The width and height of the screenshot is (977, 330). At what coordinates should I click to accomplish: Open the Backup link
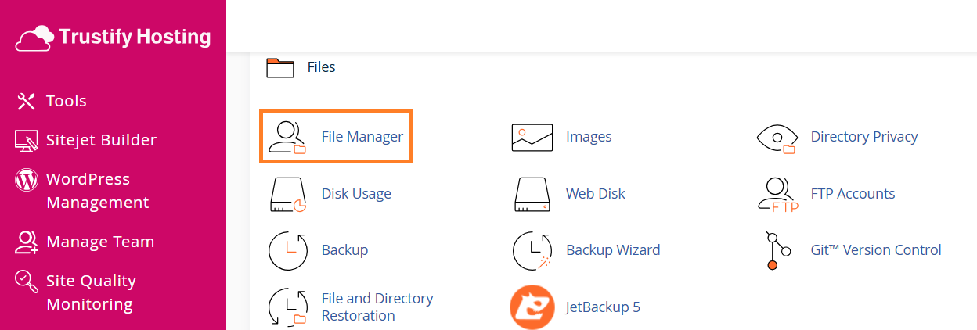tap(344, 250)
